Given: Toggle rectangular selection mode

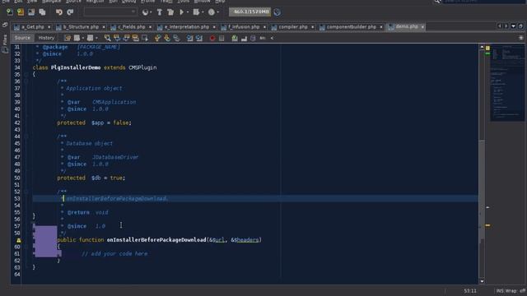Looking at the screenshot, I should pyautogui.click(x=145, y=38).
